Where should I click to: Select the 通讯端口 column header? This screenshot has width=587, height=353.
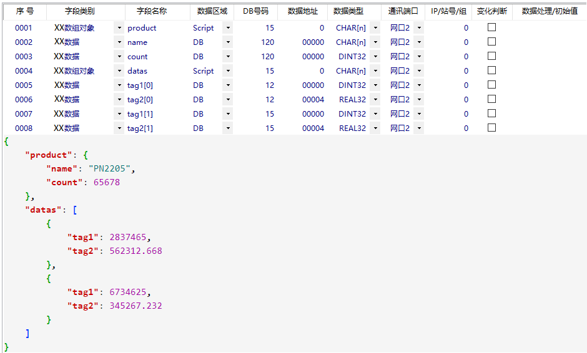(x=403, y=11)
